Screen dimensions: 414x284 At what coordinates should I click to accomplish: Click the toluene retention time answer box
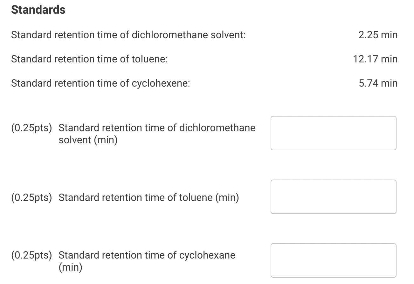(x=333, y=196)
